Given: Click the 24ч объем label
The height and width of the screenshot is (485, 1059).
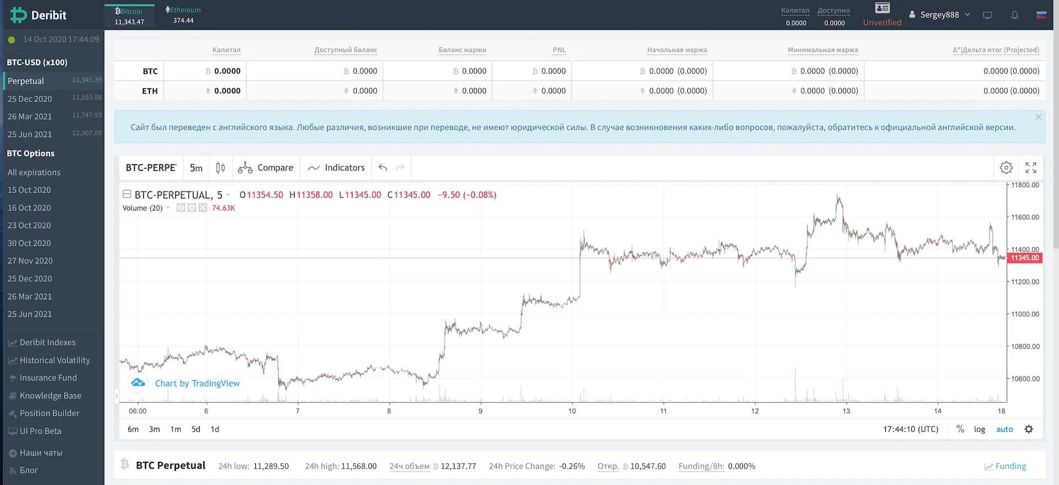Looking at the screenshot, I should point(409,466).
